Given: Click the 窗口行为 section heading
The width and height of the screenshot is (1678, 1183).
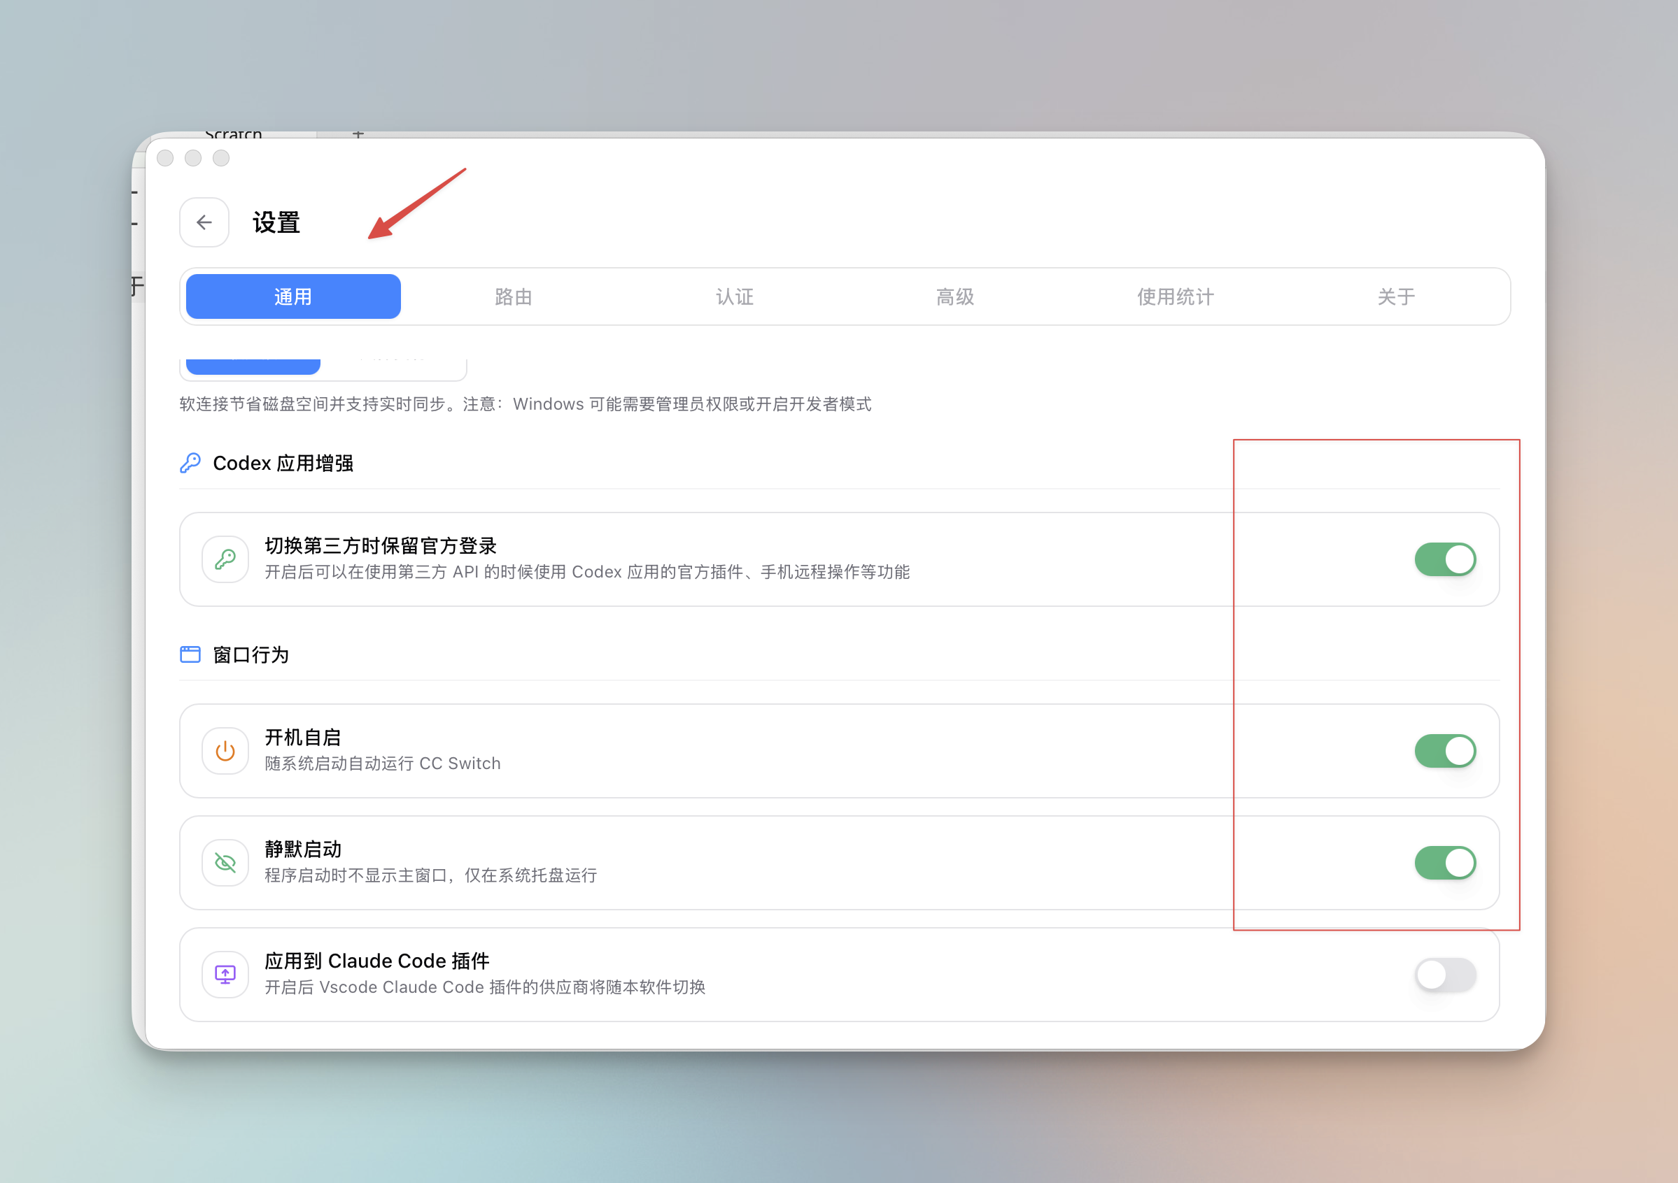Looking at the screenshot, I should [251, 654].
